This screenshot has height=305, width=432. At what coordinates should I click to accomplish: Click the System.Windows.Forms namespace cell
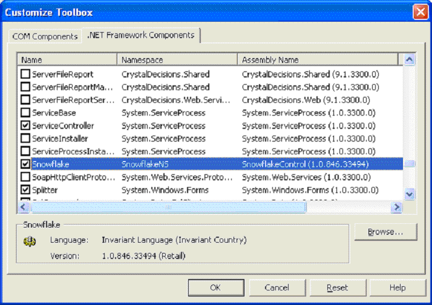pyautogui.click(x=165, y=190)
